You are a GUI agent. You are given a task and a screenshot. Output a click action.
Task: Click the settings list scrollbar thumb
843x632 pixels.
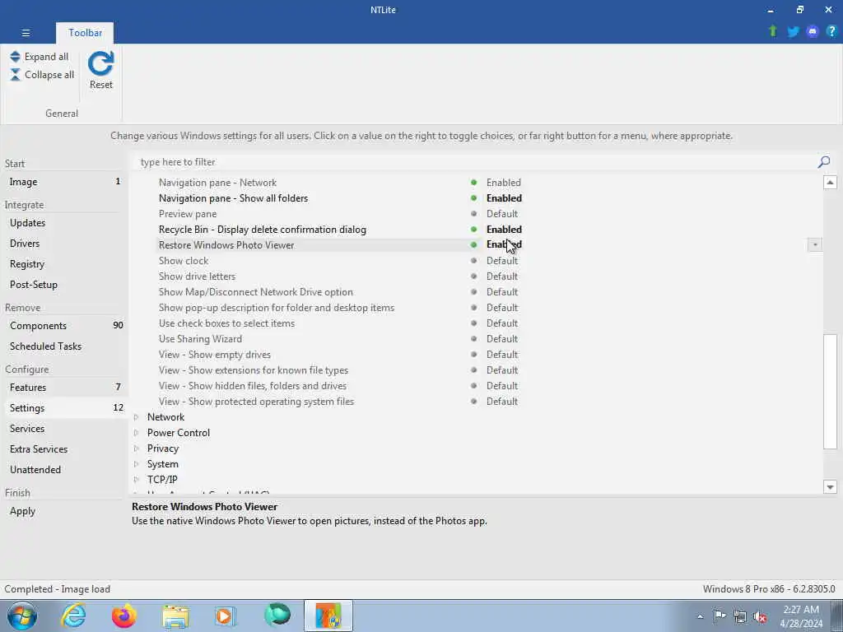tap(830, 392)
